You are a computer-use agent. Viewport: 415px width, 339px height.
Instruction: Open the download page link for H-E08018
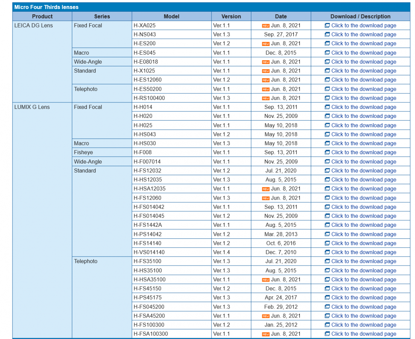click(x=363, y=62)
